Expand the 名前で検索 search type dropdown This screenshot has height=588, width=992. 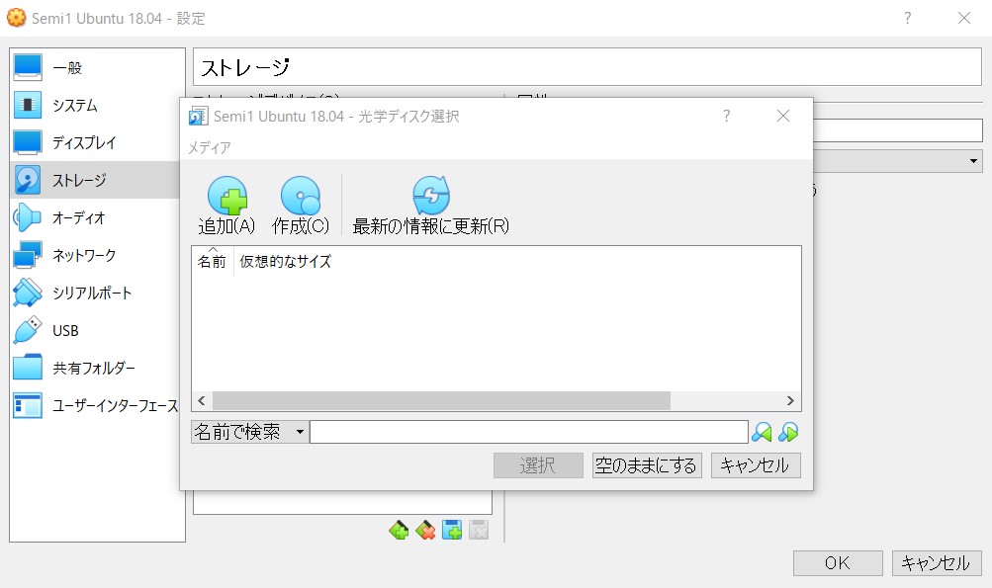[x=250, y=432]
